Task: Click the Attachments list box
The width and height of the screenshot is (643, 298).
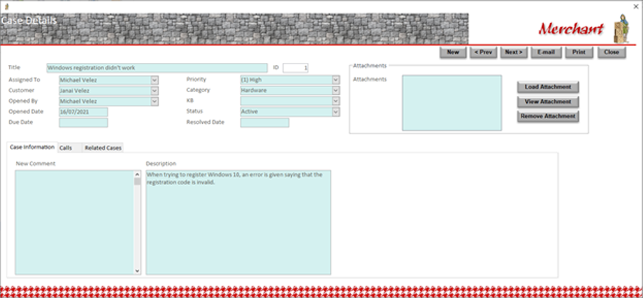Action: (452, 103)
